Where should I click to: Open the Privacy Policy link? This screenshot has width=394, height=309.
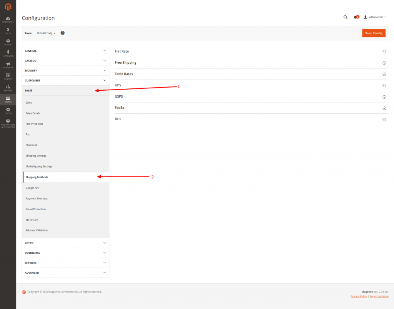click(359, 296)
